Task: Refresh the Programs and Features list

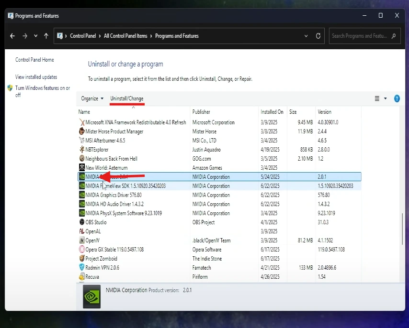Action: tap(318, 36)
